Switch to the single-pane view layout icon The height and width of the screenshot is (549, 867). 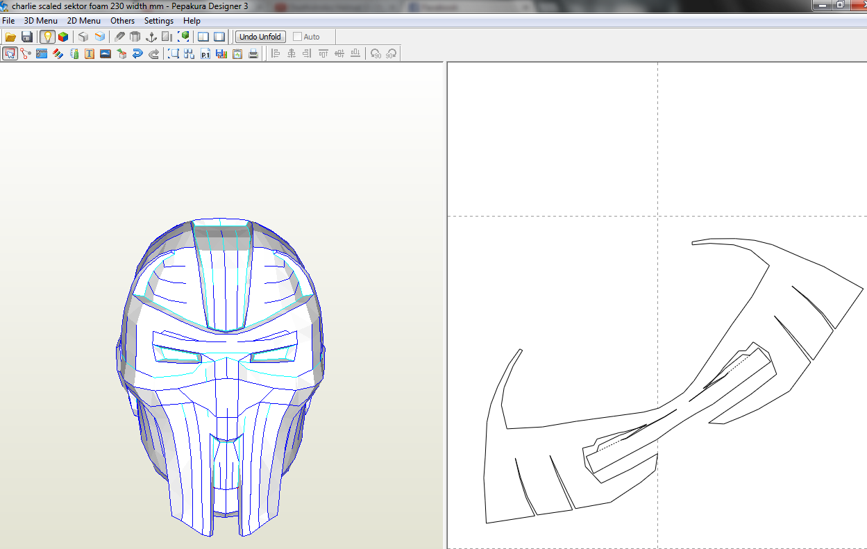(x=219, y=37)
